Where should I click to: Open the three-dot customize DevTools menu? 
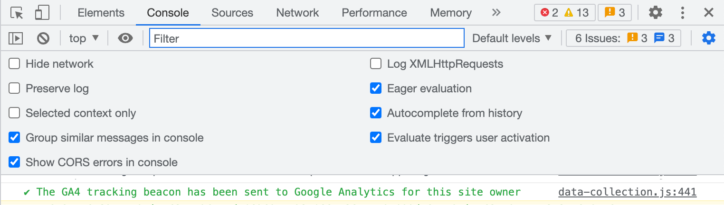682,13
